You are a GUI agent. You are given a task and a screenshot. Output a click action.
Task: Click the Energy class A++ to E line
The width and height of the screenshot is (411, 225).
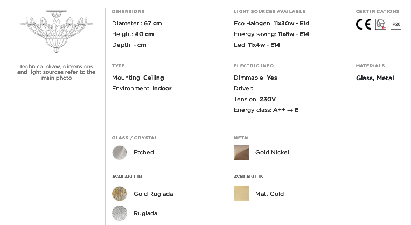[x=266, y=110]
